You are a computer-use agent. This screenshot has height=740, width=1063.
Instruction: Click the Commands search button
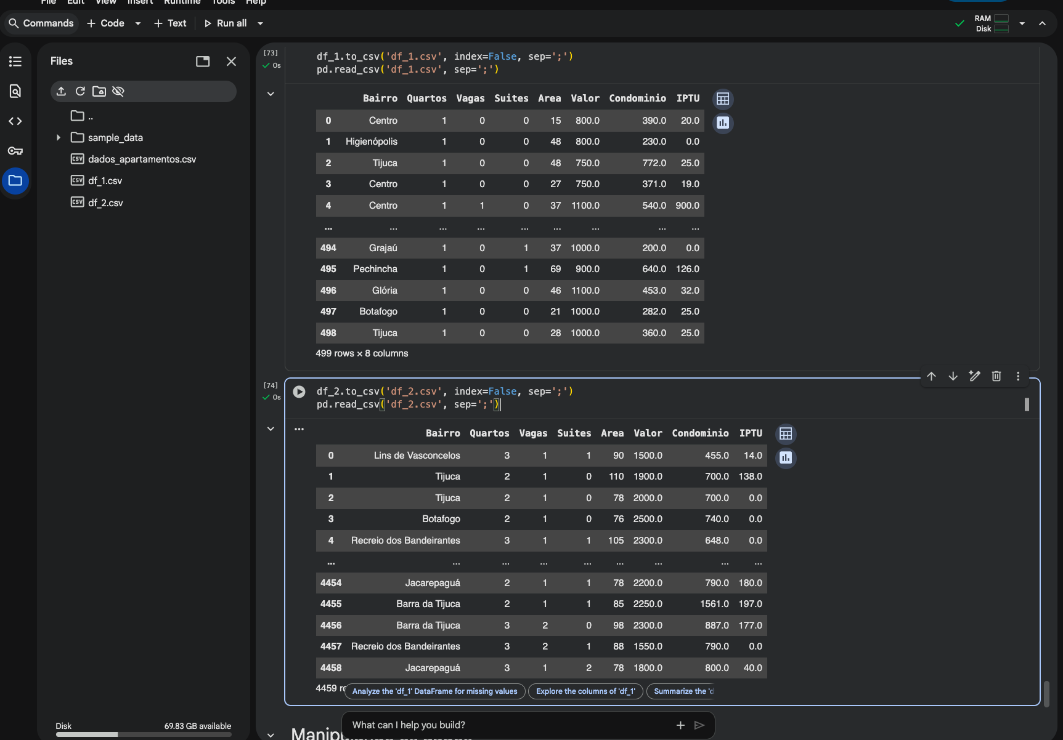point(41,23)
